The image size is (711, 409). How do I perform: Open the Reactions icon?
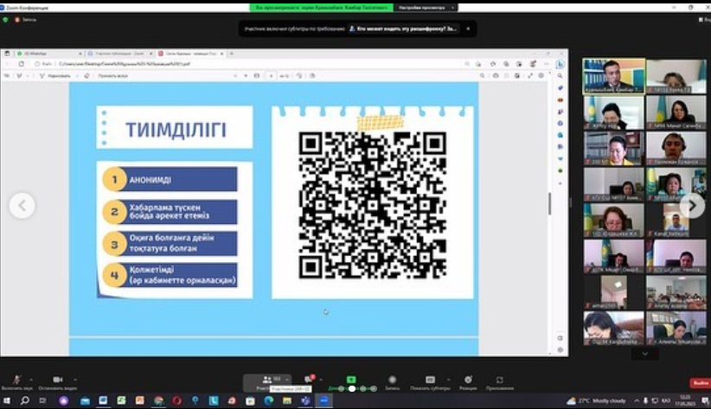click(468, 380)
